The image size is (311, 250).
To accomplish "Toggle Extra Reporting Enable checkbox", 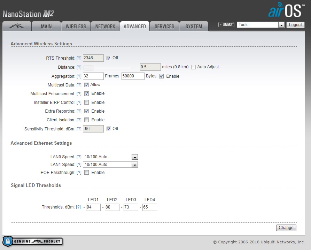I will pyautogui.click(x=86, y=111).
